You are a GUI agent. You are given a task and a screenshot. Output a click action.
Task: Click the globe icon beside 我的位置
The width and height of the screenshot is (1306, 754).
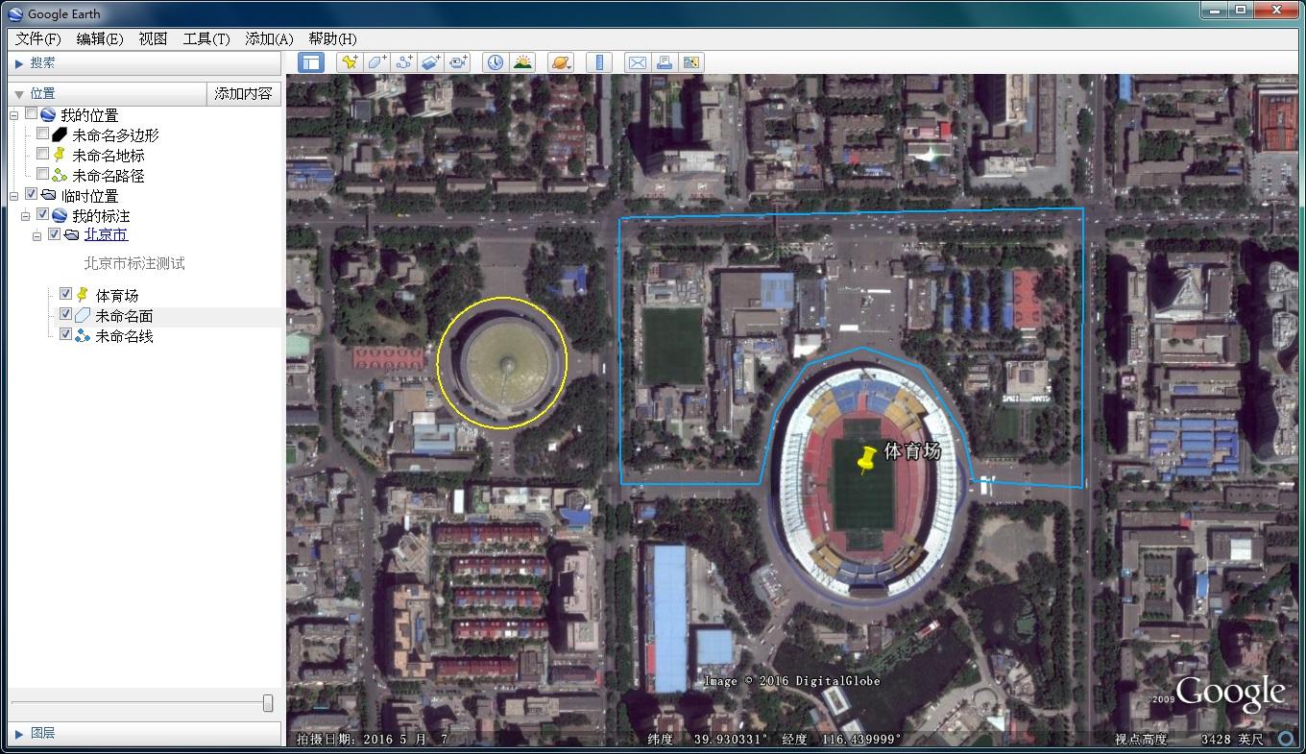coord(47,114)
